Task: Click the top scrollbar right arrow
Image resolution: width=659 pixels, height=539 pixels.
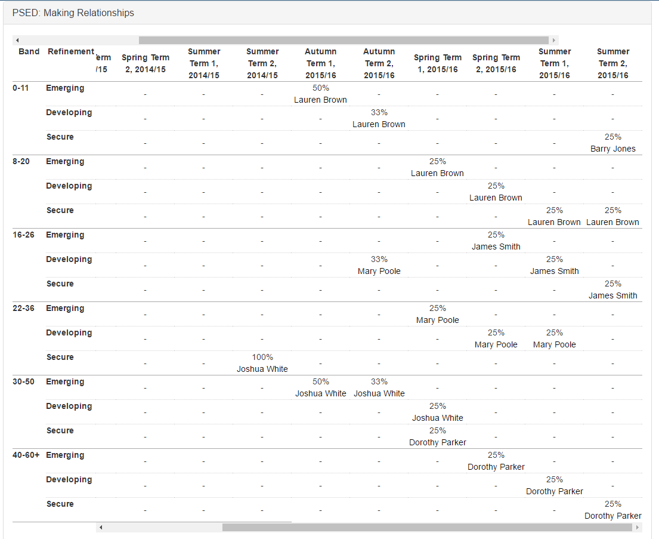Action: (x=554, y=41)
